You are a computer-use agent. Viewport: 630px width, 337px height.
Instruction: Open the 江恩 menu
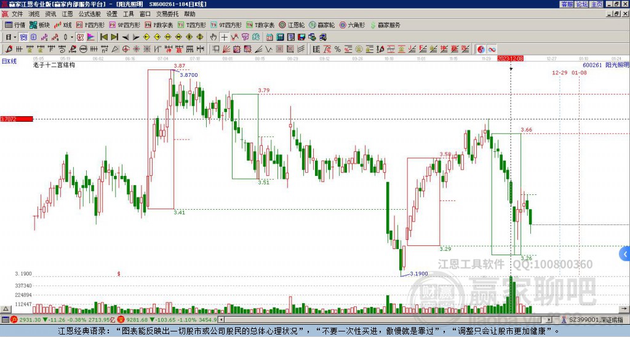68,14
